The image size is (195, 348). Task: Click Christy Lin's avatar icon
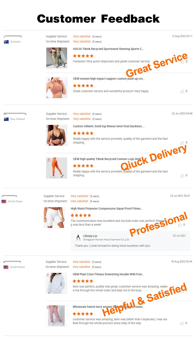point(78,237)
